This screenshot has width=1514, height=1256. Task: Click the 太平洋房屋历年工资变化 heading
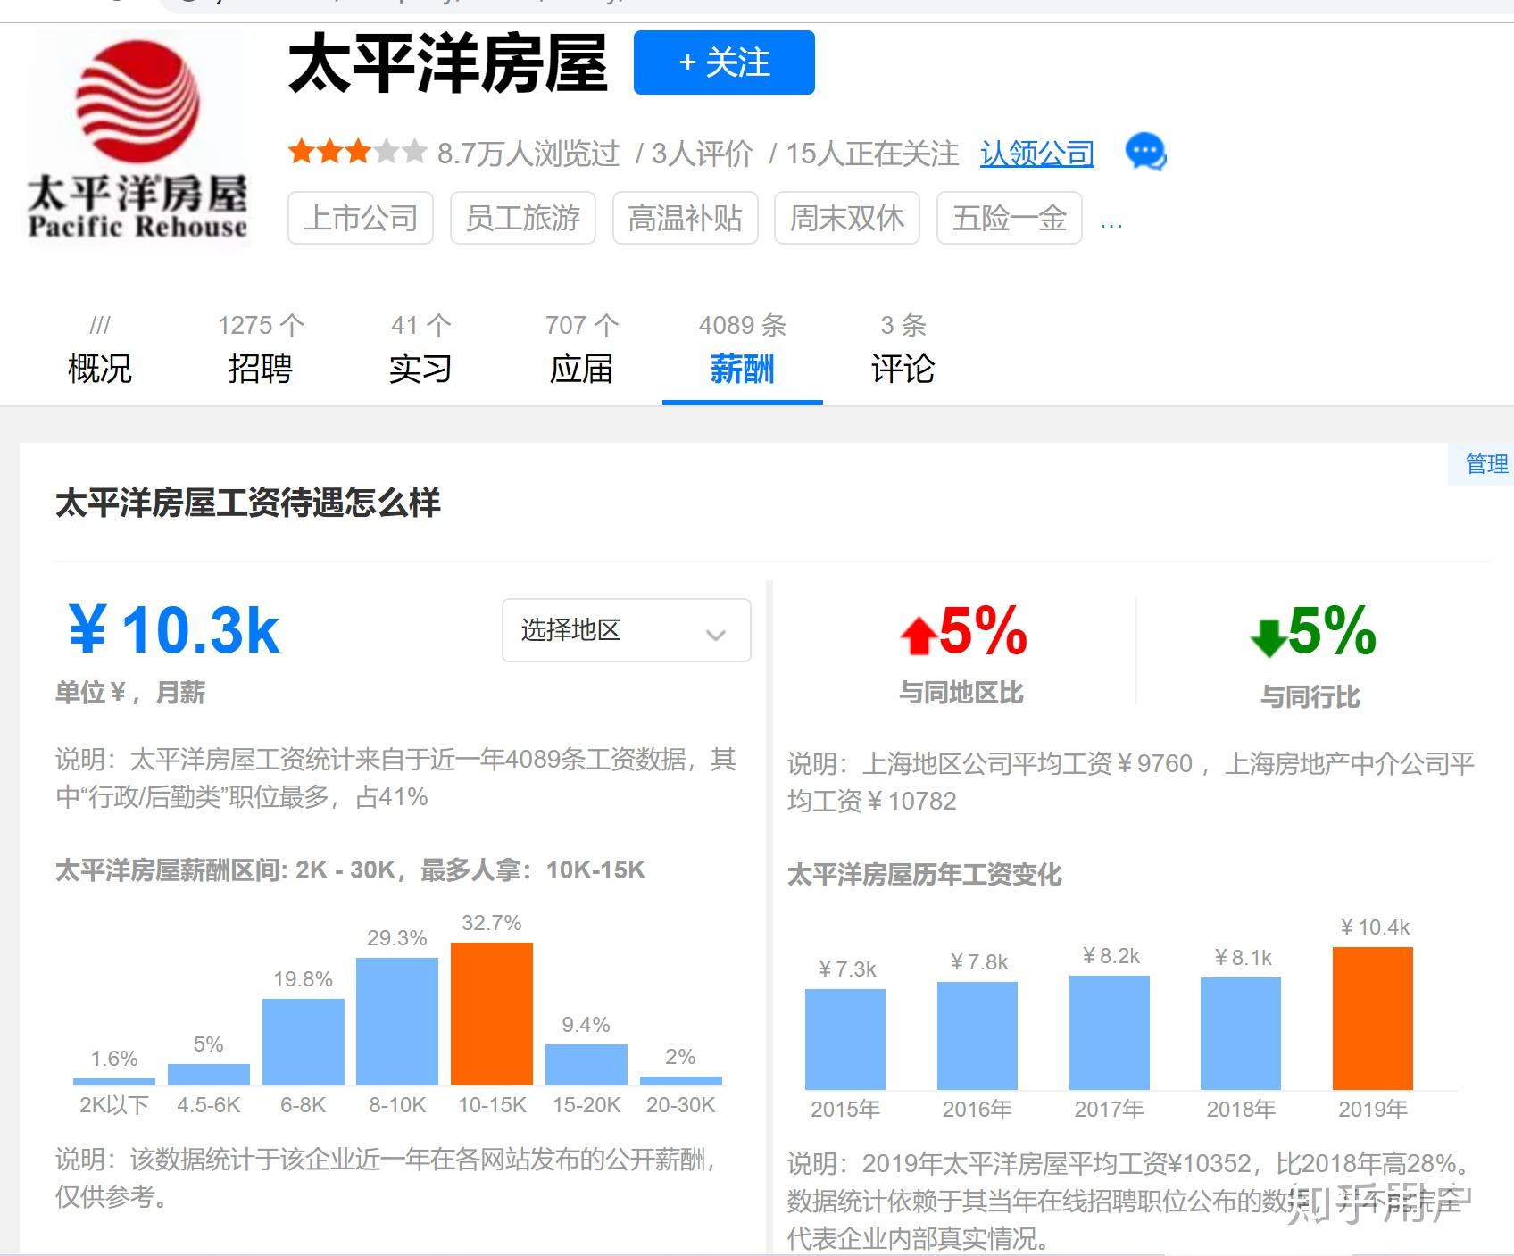click(925, 874)
